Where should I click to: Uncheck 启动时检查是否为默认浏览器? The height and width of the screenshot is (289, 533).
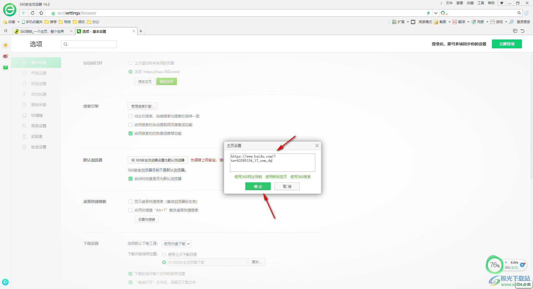pyautogui.click(x=130, y=179)
